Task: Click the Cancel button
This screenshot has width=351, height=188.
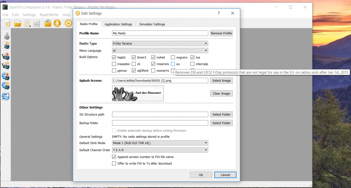Action: [x=225, y=175]
